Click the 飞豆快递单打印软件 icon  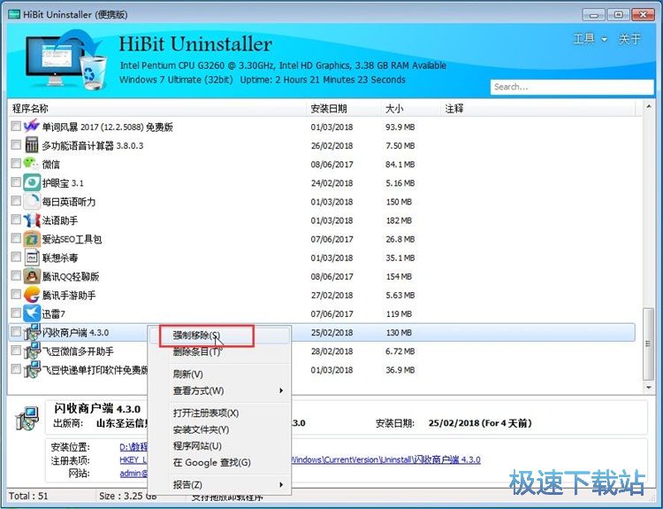coord(32,369)
